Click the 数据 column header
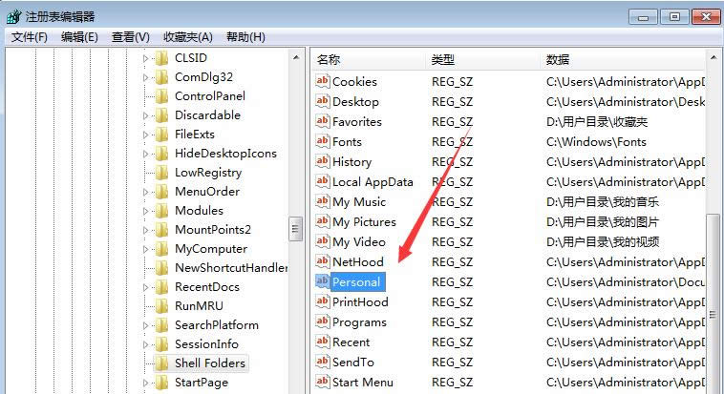 point(558,60)
